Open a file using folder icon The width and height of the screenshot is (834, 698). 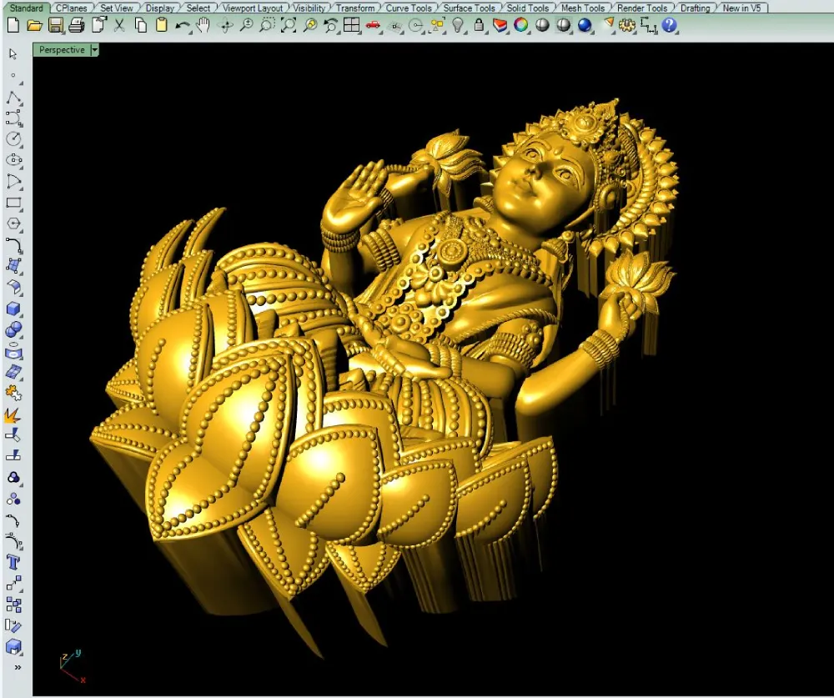tap(34, 25)
